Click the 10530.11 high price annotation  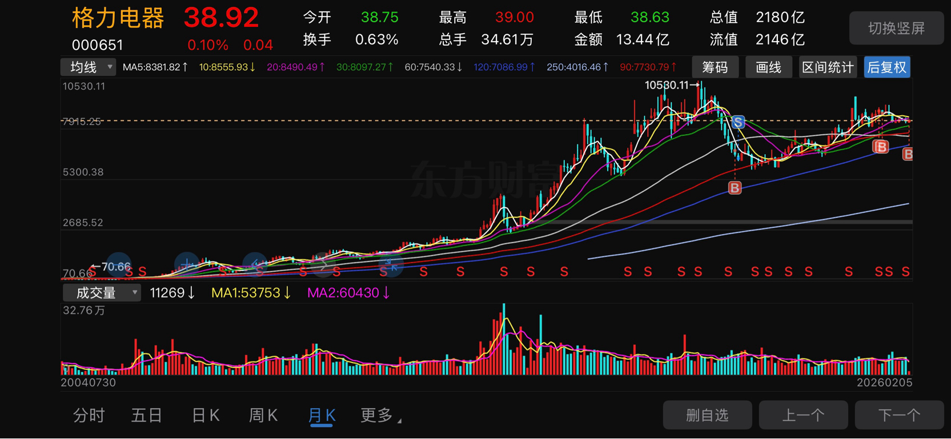(672, 85)
